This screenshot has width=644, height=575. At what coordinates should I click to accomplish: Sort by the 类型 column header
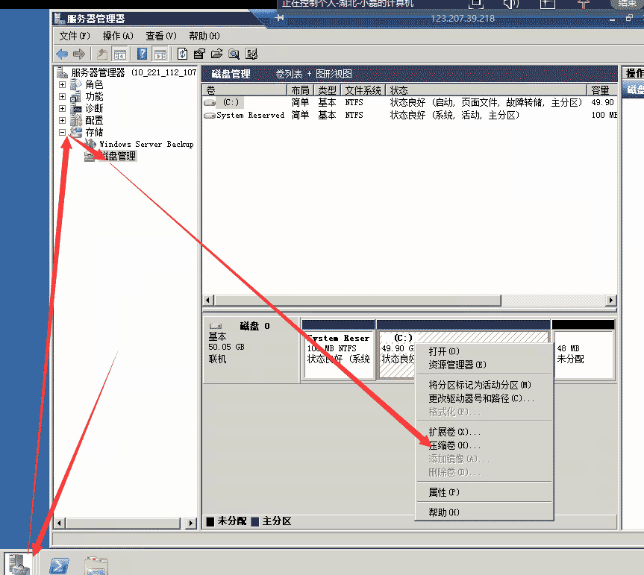pos(328,90)
